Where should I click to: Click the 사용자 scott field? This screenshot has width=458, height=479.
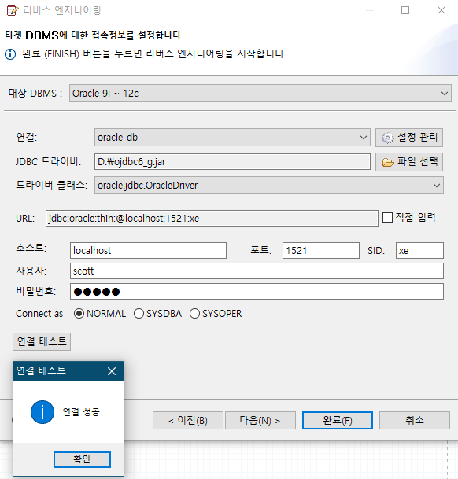pos(257,271)
